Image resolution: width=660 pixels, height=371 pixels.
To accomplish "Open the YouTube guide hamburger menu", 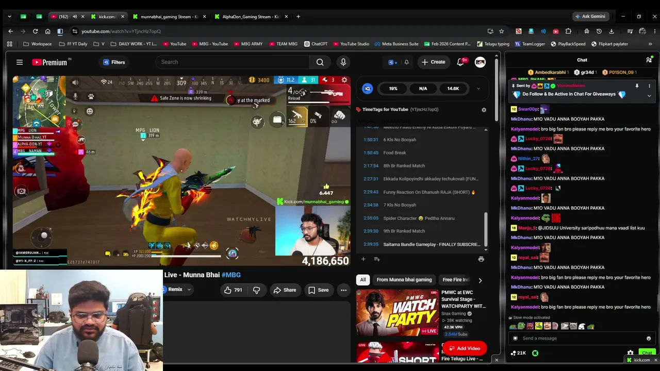I will click(x=20, y=62).
